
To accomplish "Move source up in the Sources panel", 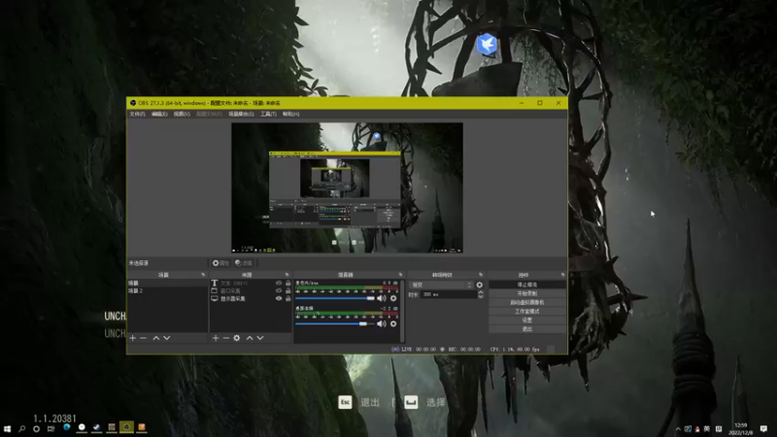I will point(250,338).
